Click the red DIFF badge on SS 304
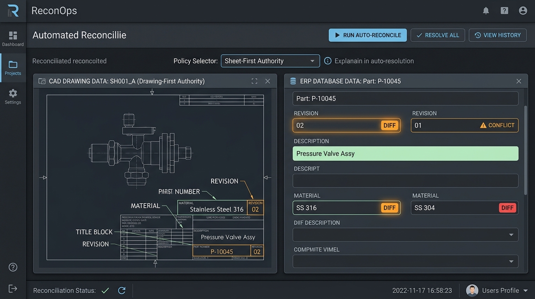The width and height of the screenshot is (535, 299). click(x=507, y=208)
